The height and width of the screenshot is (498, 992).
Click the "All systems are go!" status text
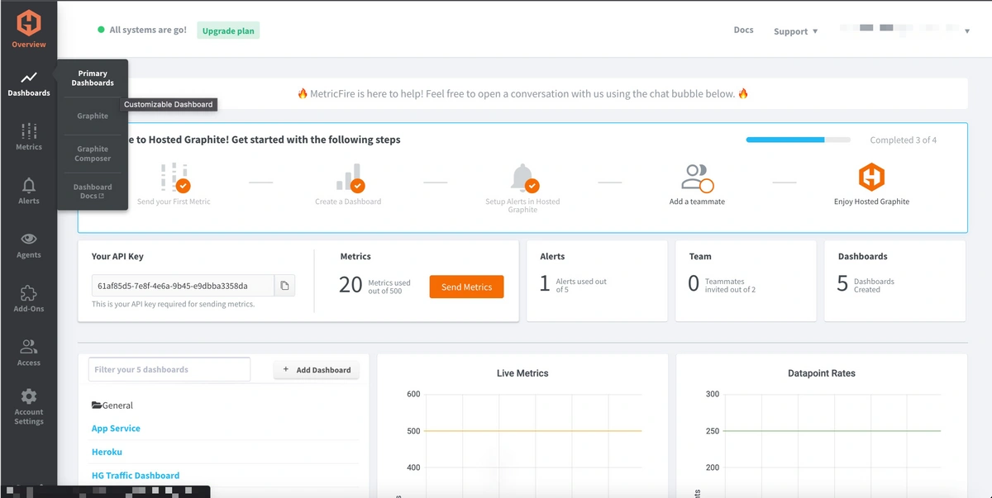click(x=148, y=31)
